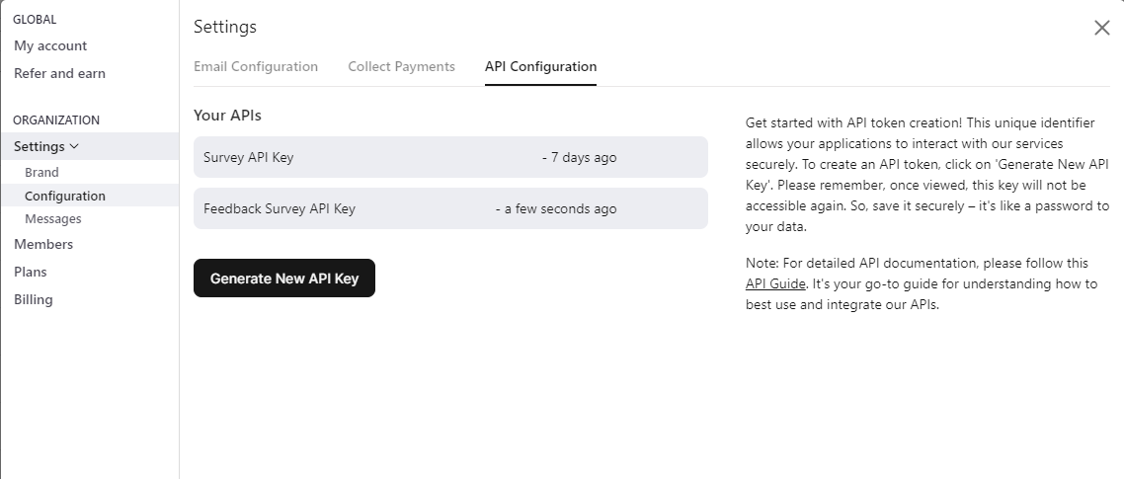This screenshot has height=479, width=1124.
Task: Go to Refer and earn
Action: click(59, 73)
